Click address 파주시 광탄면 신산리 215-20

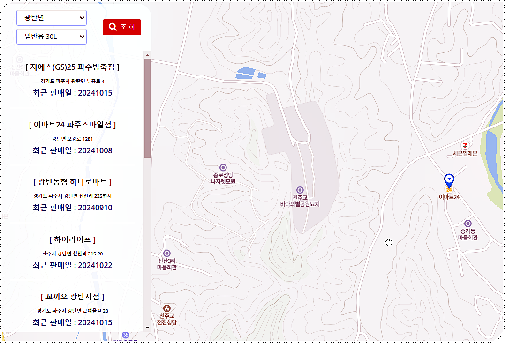coord(73,254)
